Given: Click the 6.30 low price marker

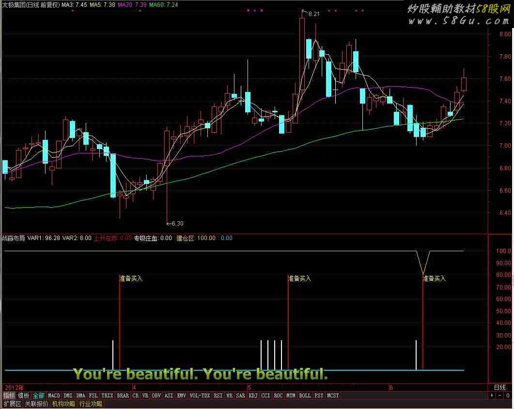Looking at the screenshot, I should tap(178, 223).
